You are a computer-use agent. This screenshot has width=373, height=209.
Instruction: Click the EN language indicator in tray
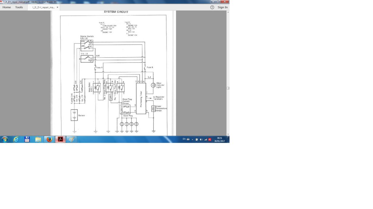pos(184,139)
